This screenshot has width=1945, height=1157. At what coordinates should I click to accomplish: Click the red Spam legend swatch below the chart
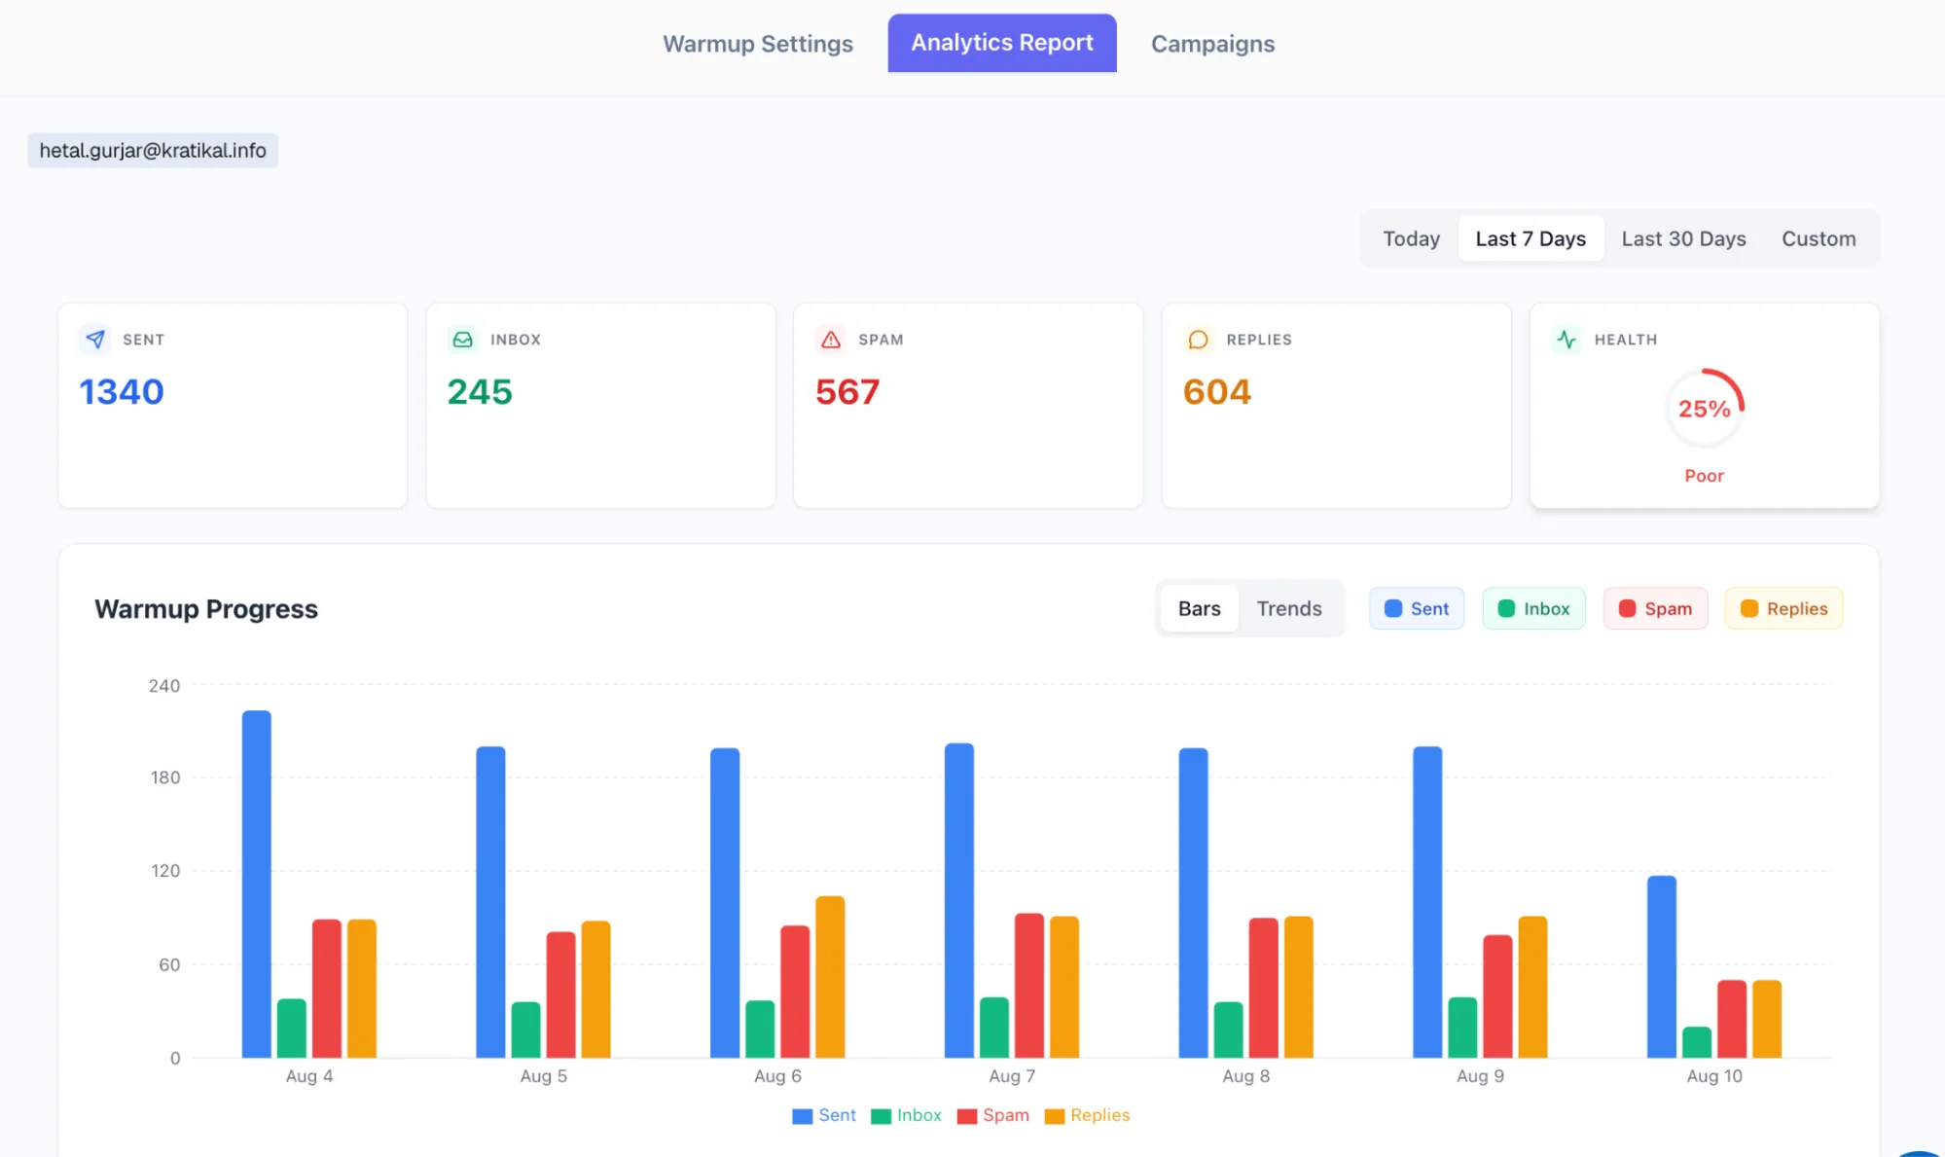pos(966,1116)
